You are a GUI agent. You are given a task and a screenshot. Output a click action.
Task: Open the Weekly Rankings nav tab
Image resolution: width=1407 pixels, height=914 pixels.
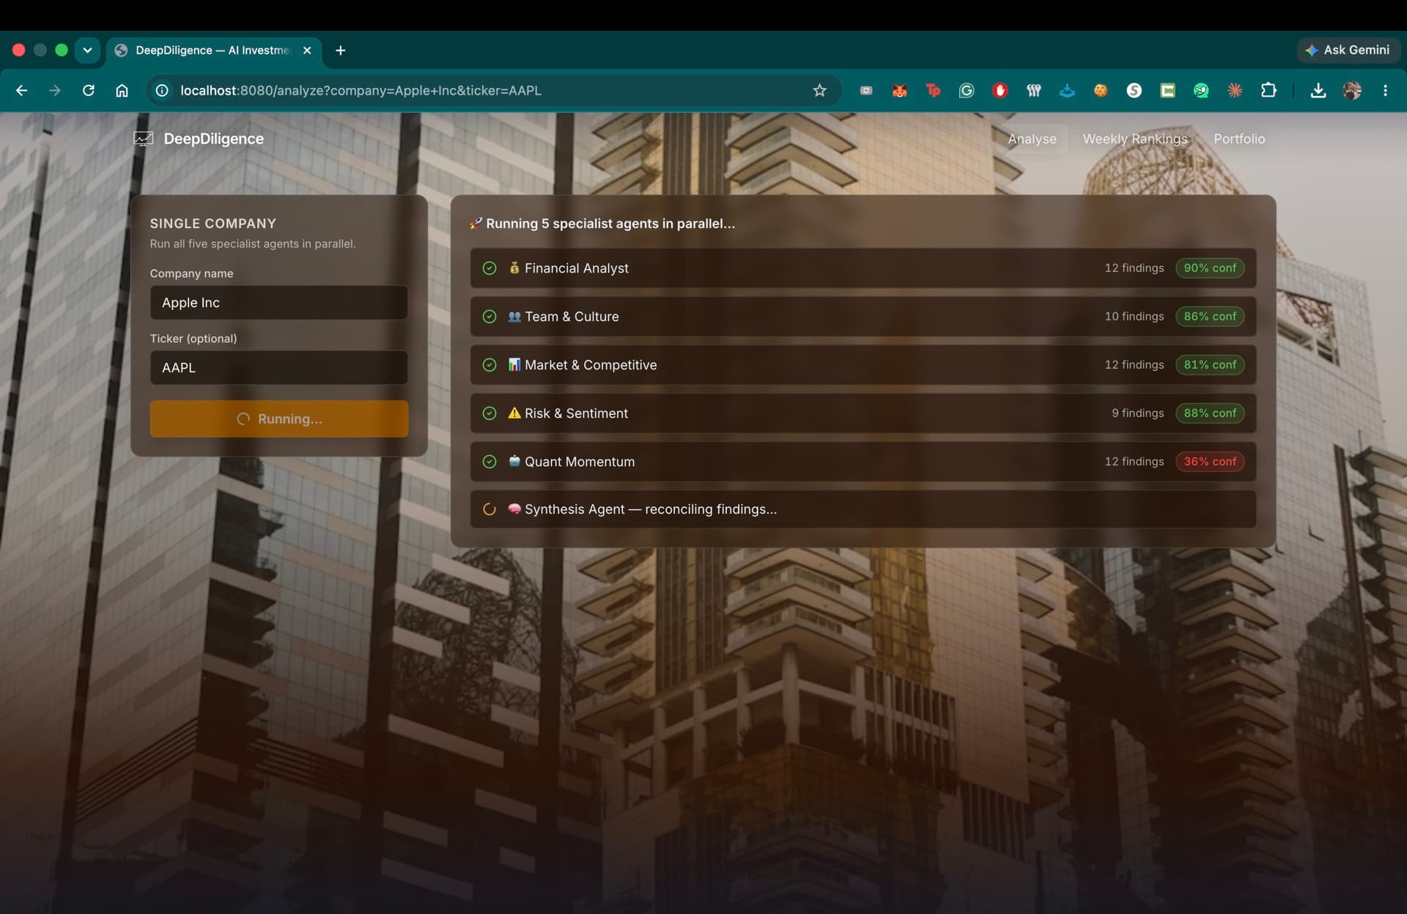point(1135,139)
